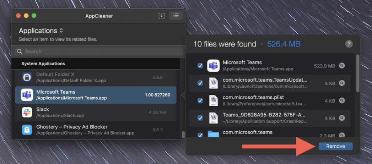Select Ghostery – Privacy Ad Blocker row
Screen dimensions: 372x164
coord(96,130)
